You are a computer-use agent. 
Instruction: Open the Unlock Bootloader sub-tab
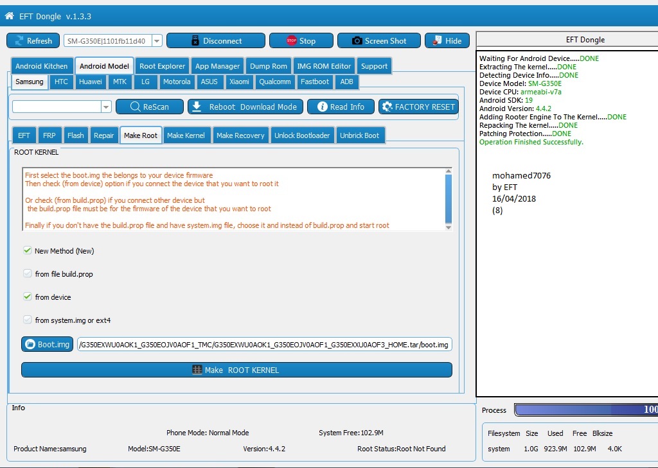[x=302, y=135]
